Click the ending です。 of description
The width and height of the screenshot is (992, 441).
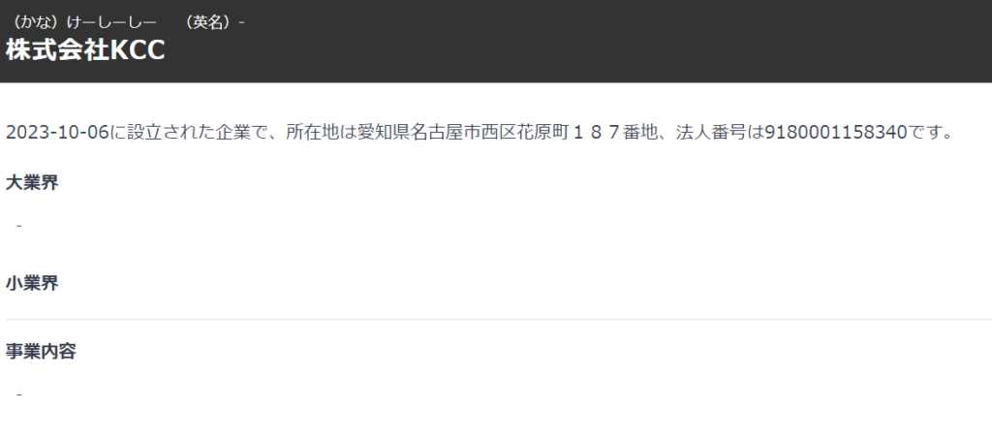930,133
